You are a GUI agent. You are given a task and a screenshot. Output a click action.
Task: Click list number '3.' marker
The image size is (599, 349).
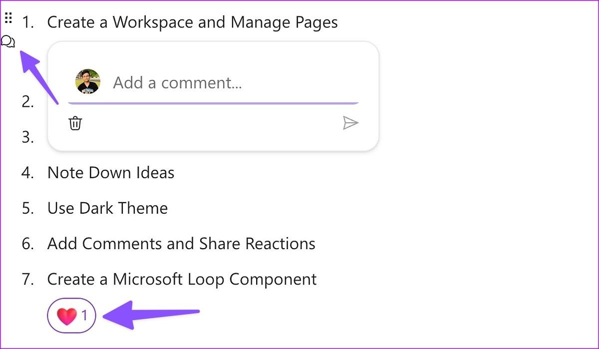pyautogui.click(x=28, y=137)
